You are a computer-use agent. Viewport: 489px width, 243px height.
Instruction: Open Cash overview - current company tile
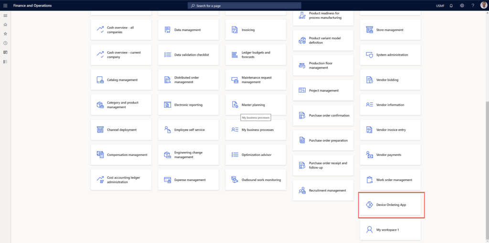coord(121,55)
